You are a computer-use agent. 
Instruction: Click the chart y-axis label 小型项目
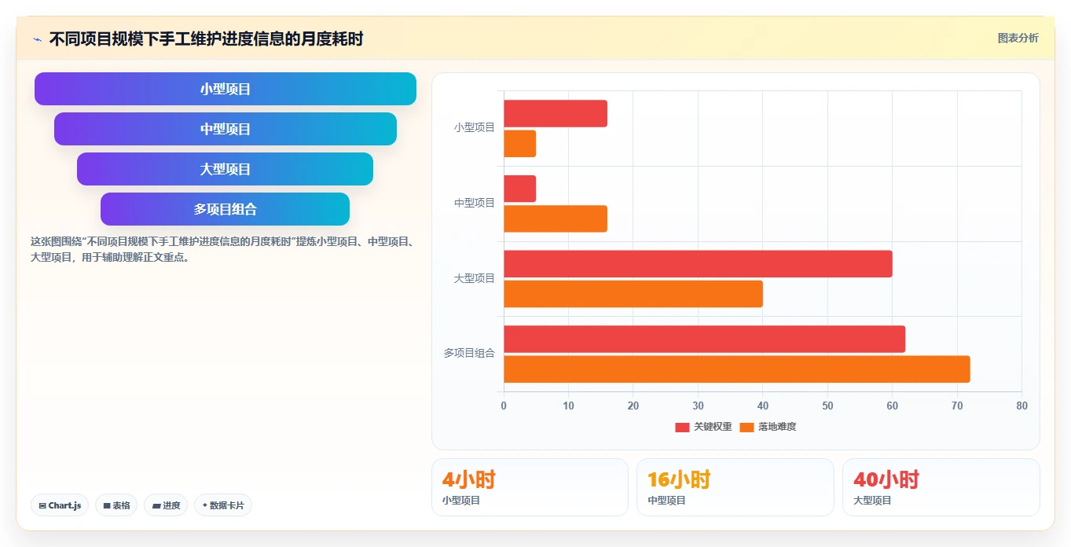pyautogui.click(x=475, y=127)
